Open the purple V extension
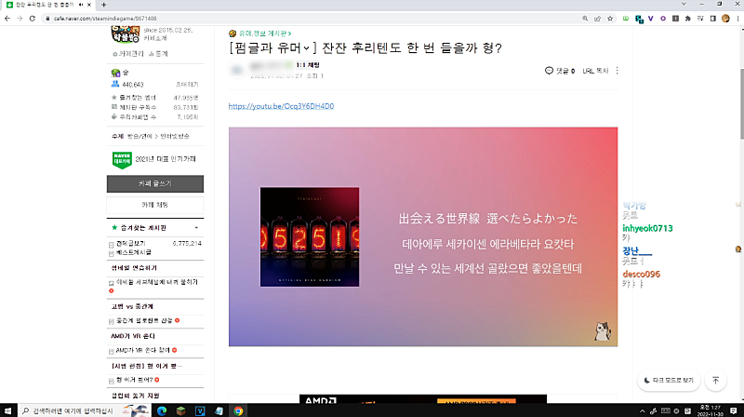The image size is (744, 417). click(650, 19)
